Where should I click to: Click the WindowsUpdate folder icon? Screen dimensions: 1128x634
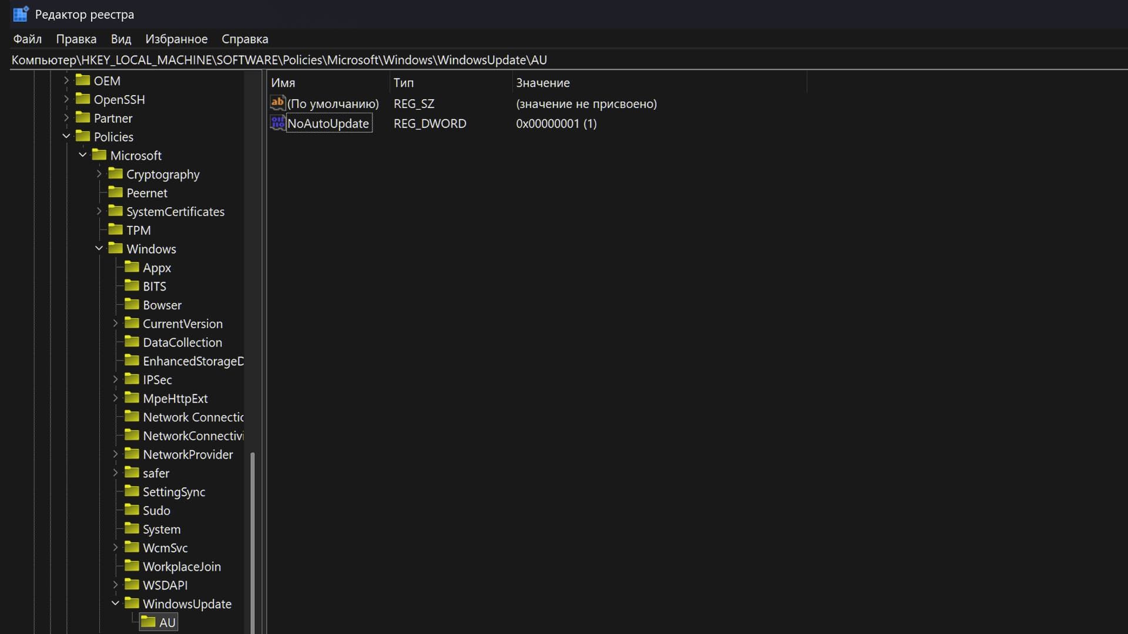(132, 603)
